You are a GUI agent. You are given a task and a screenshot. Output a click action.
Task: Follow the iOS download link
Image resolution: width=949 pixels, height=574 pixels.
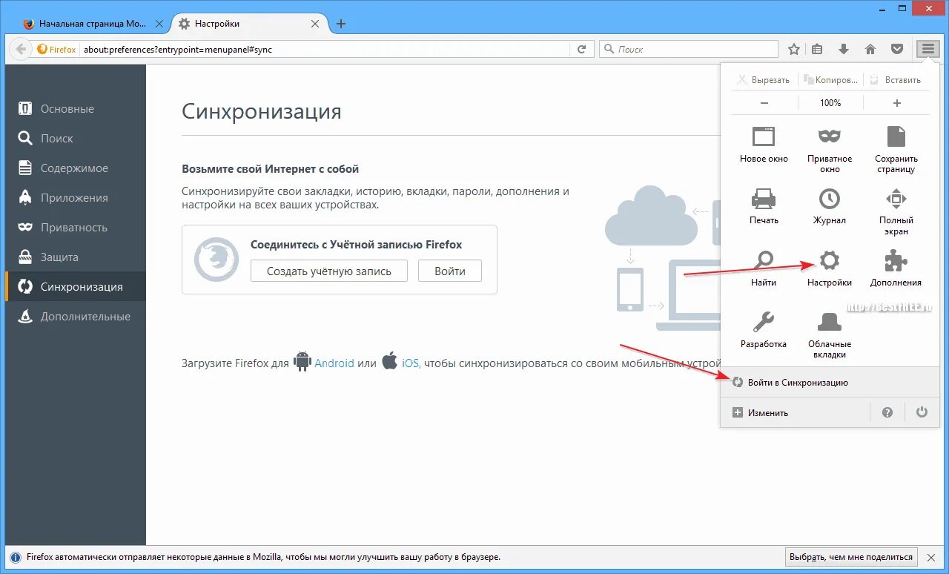point(411,363)
